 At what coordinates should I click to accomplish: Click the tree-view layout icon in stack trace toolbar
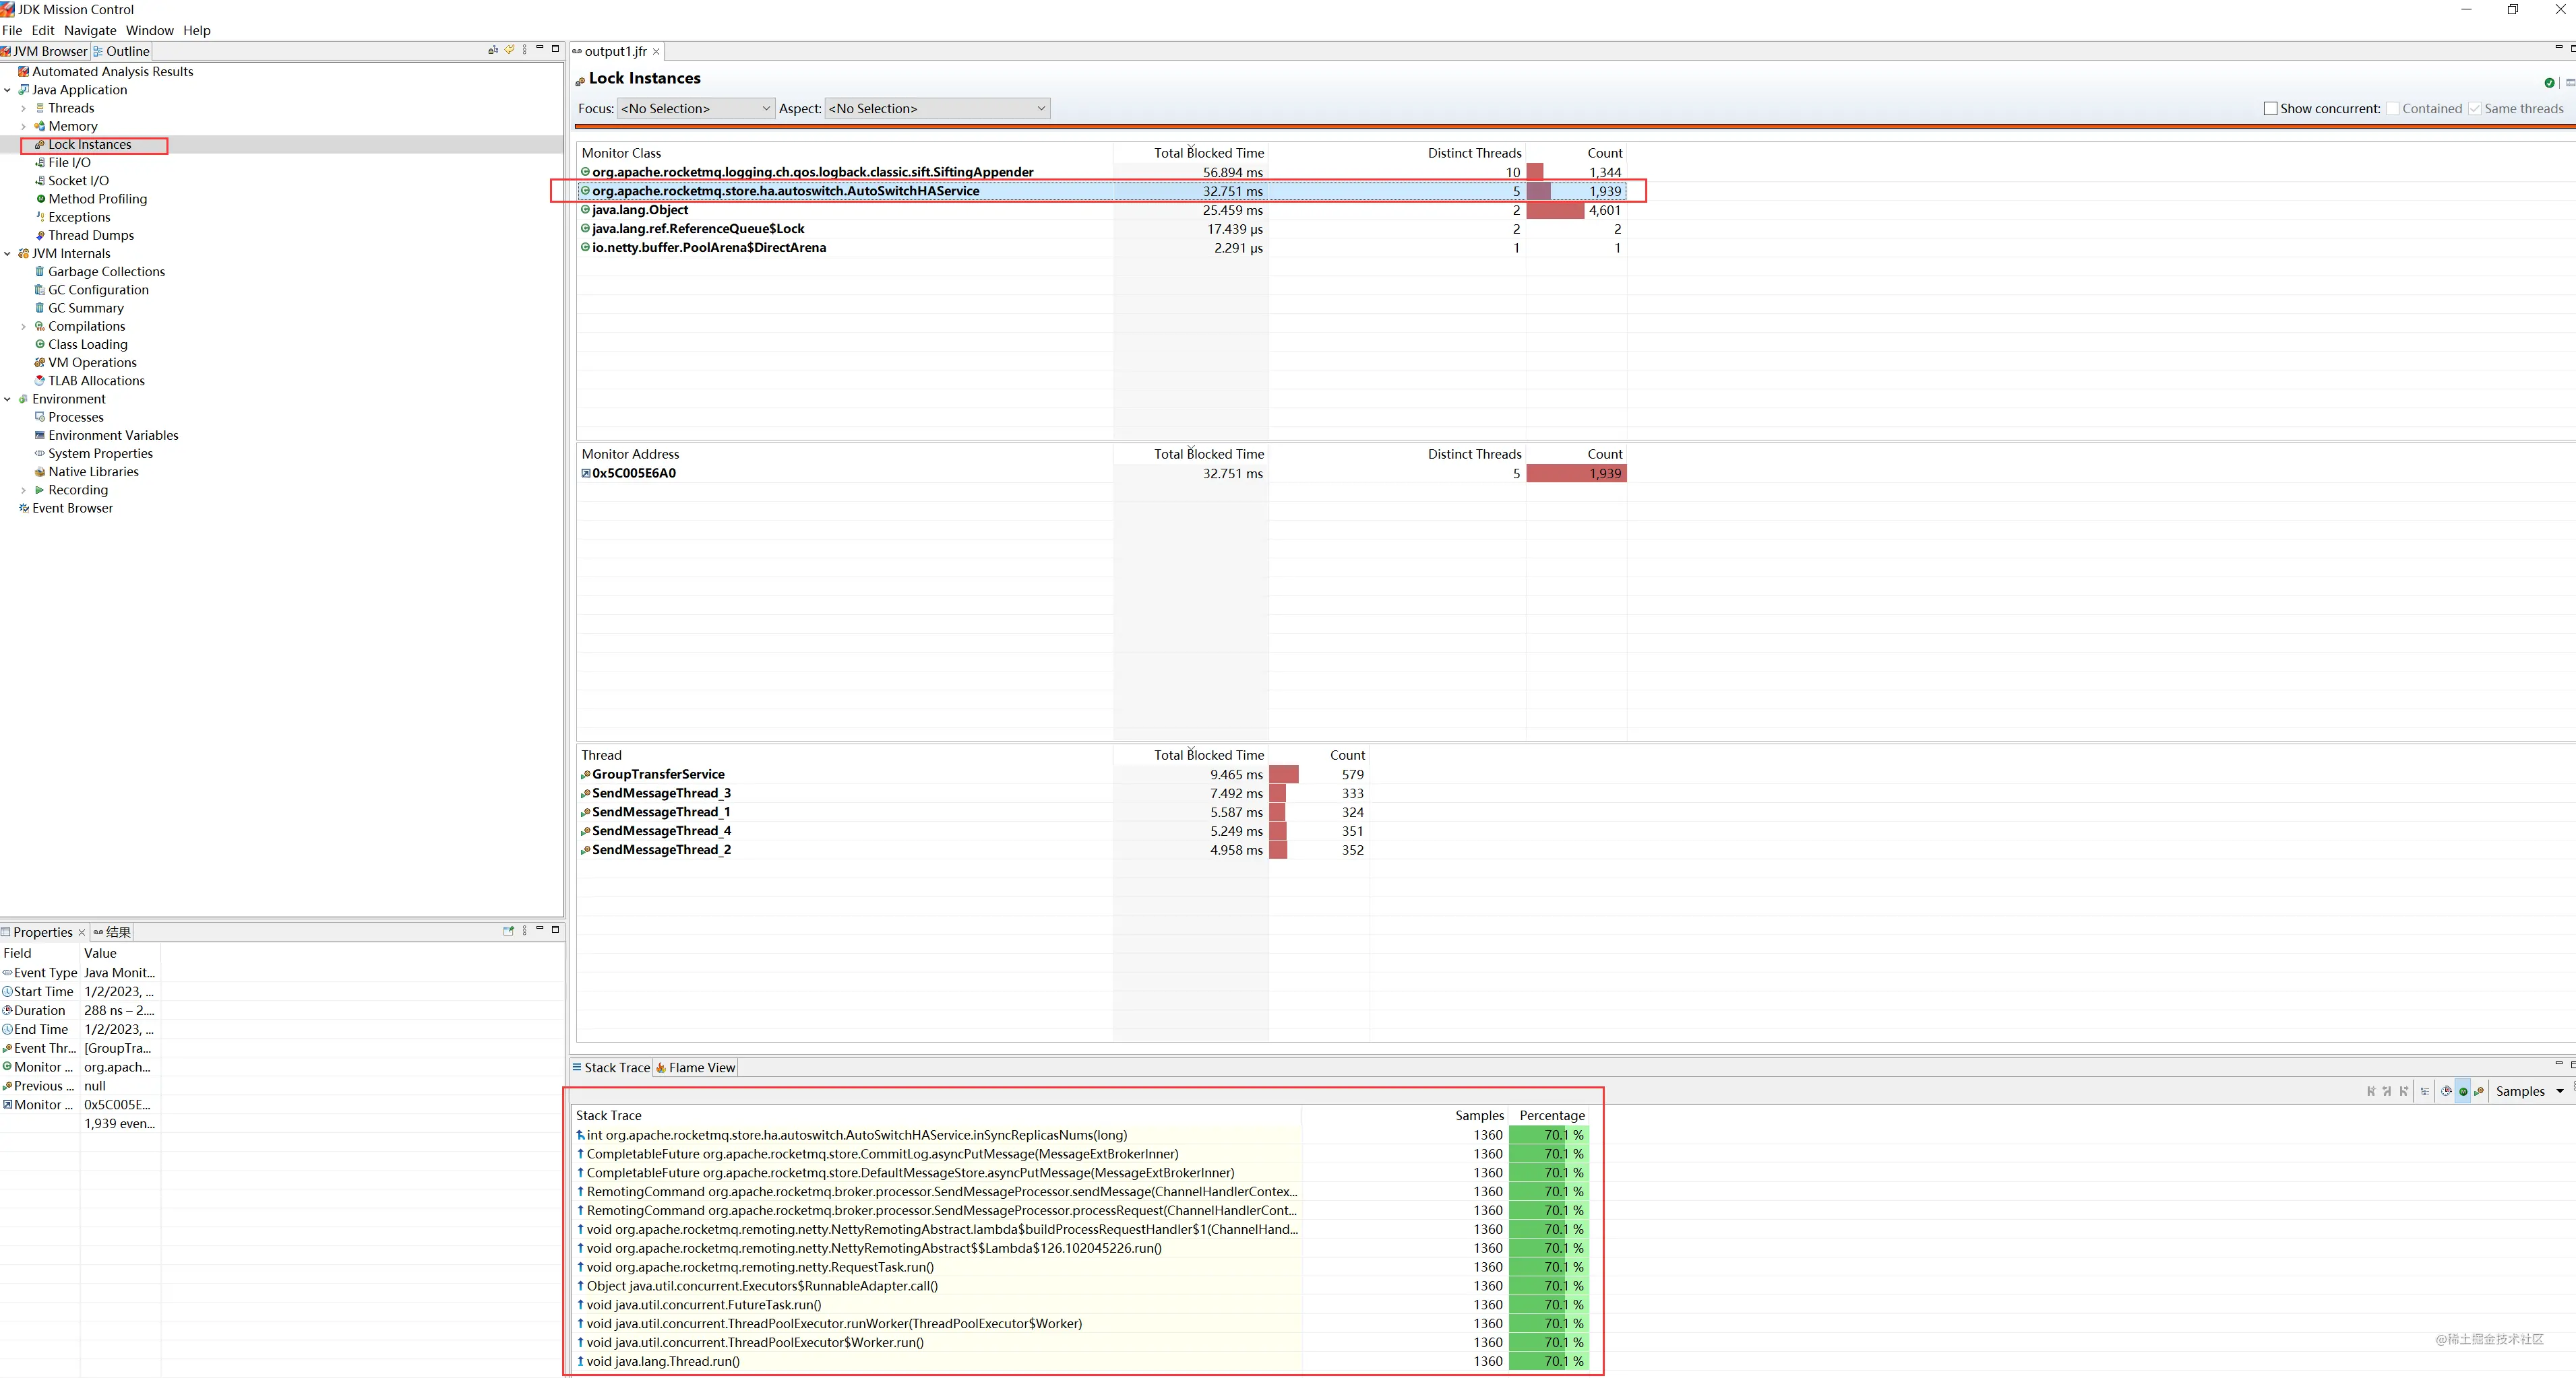click(x=2425, y=1092)
